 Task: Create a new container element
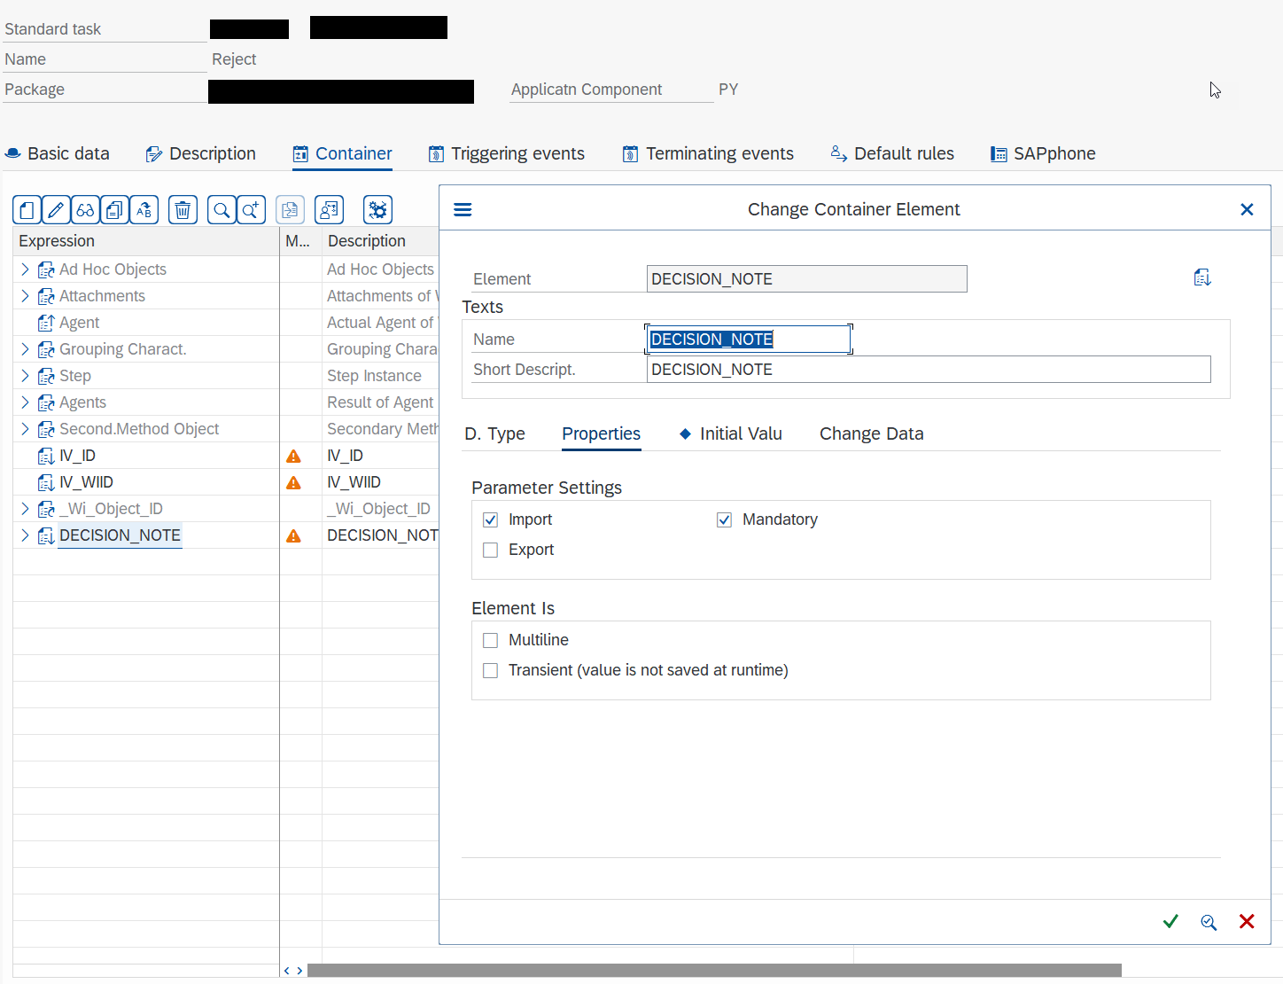coord(26,209)
